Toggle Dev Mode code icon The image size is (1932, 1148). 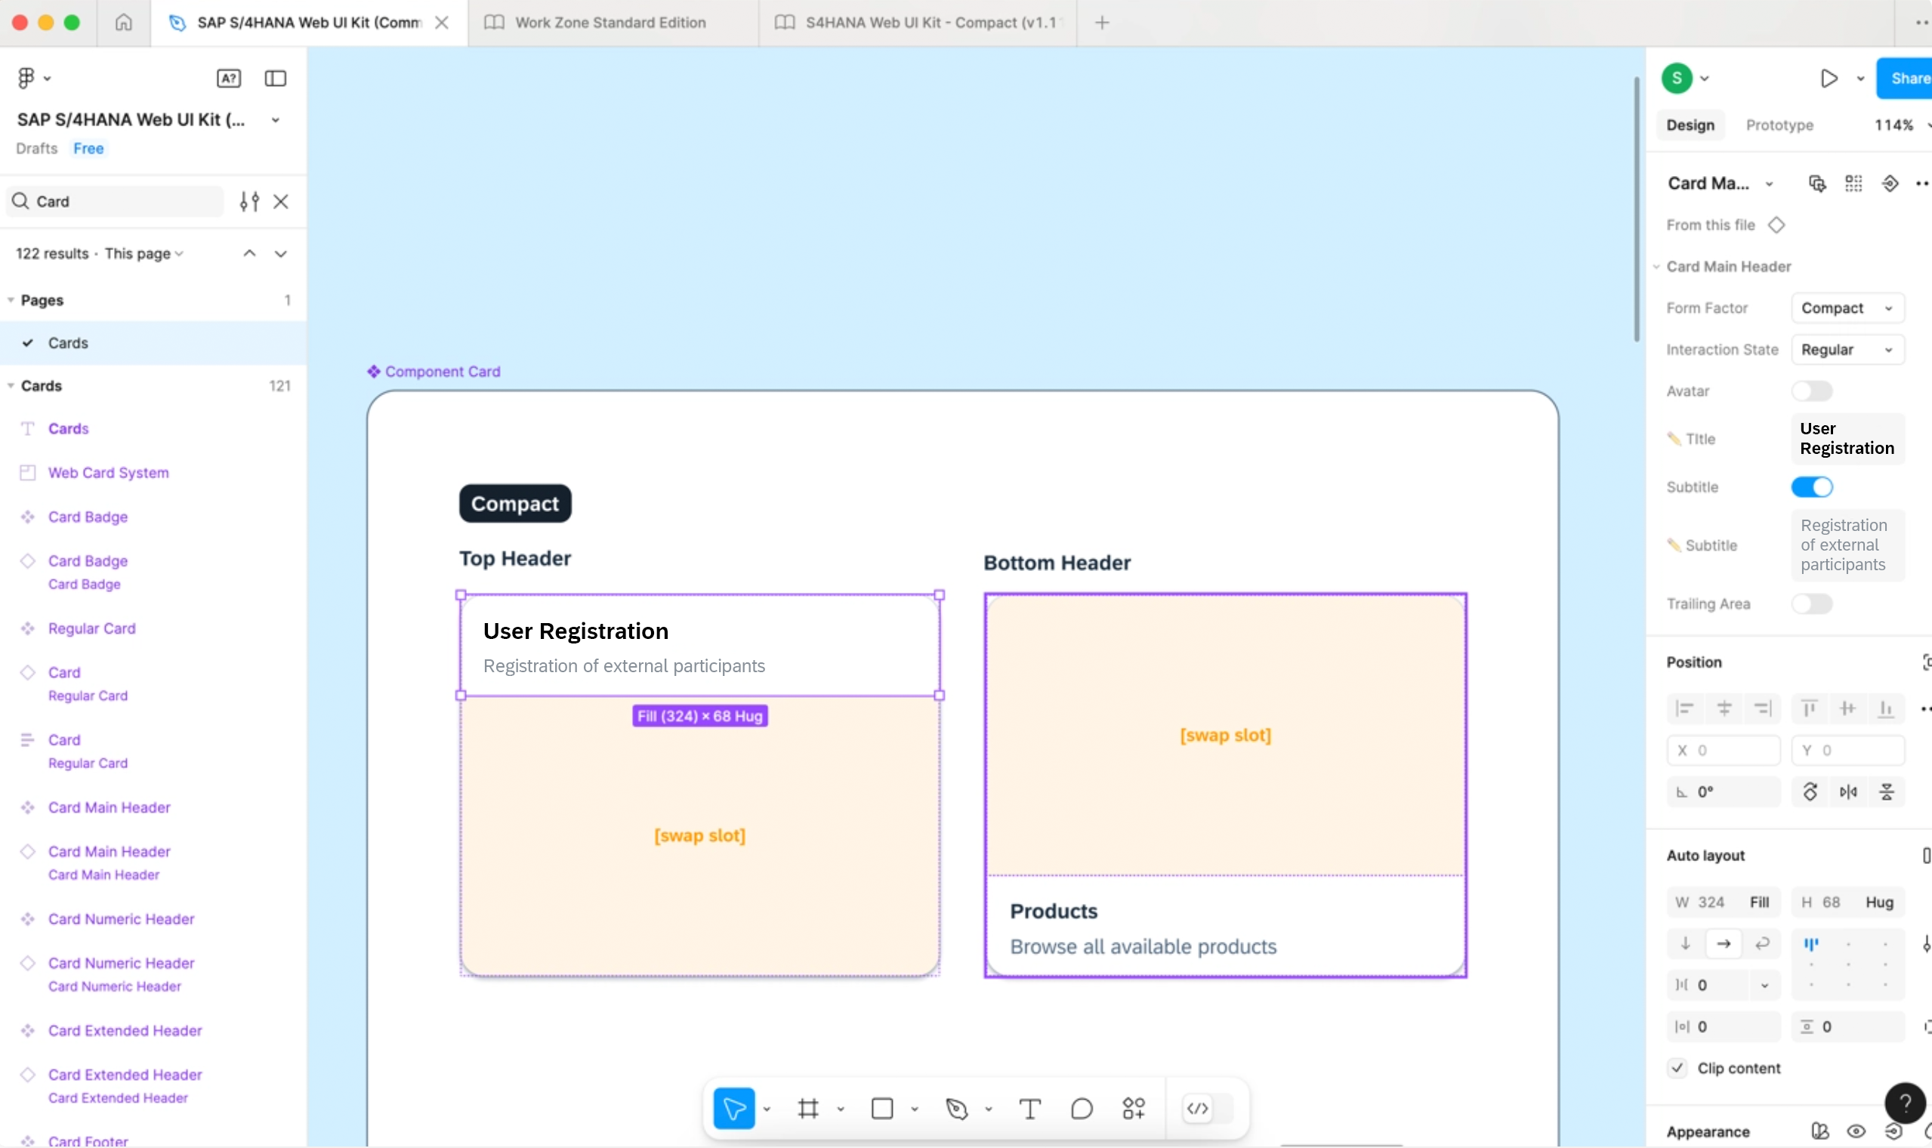click(1197, 1109)
